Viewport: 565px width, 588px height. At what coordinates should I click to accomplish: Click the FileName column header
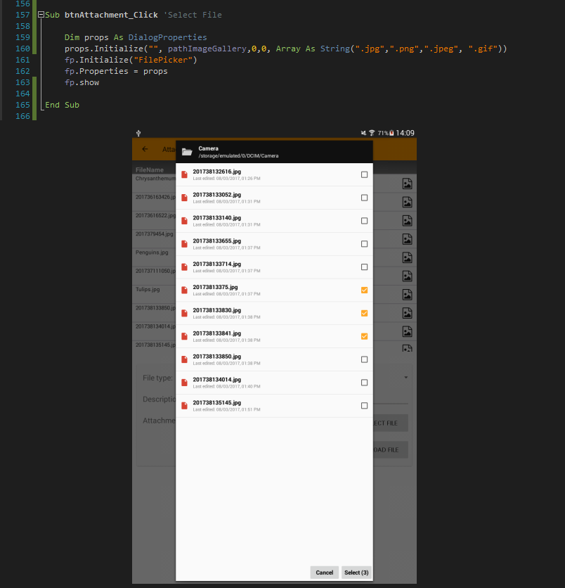[x=150, y=170]
